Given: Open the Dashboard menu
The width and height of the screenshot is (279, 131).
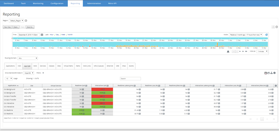Looking at the screenshot, I should pyautogui.click(x=9, y=3).
